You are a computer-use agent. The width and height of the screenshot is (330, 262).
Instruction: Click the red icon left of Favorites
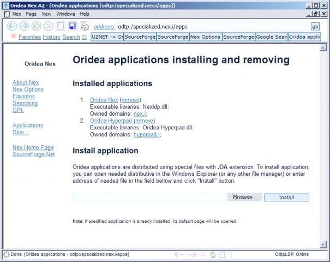click(14, 36)
